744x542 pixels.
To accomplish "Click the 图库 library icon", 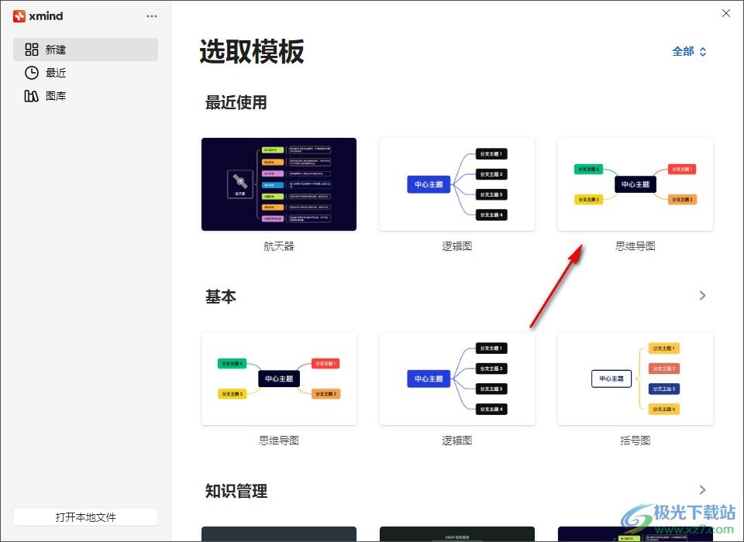I will click(32, 96).
